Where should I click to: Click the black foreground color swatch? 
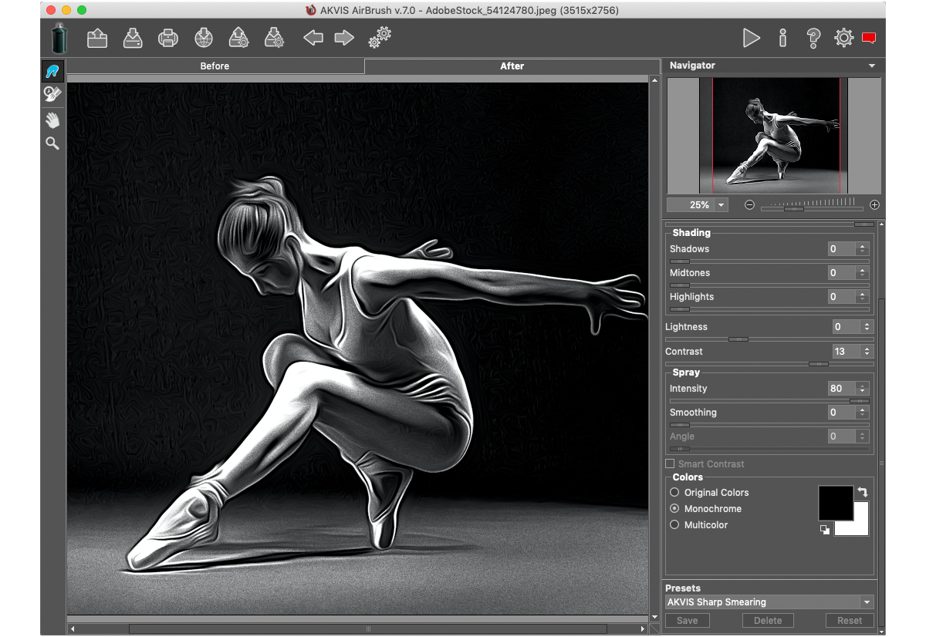point(834,501)
